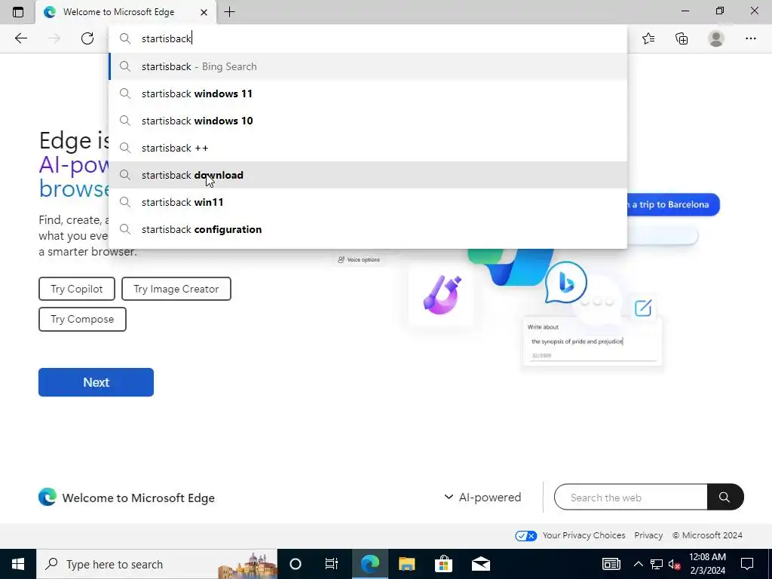The height and width of the screenshot is (579, 772).
Task: Choose the startisback download suggestion
Action: click(x=368, y=175)
